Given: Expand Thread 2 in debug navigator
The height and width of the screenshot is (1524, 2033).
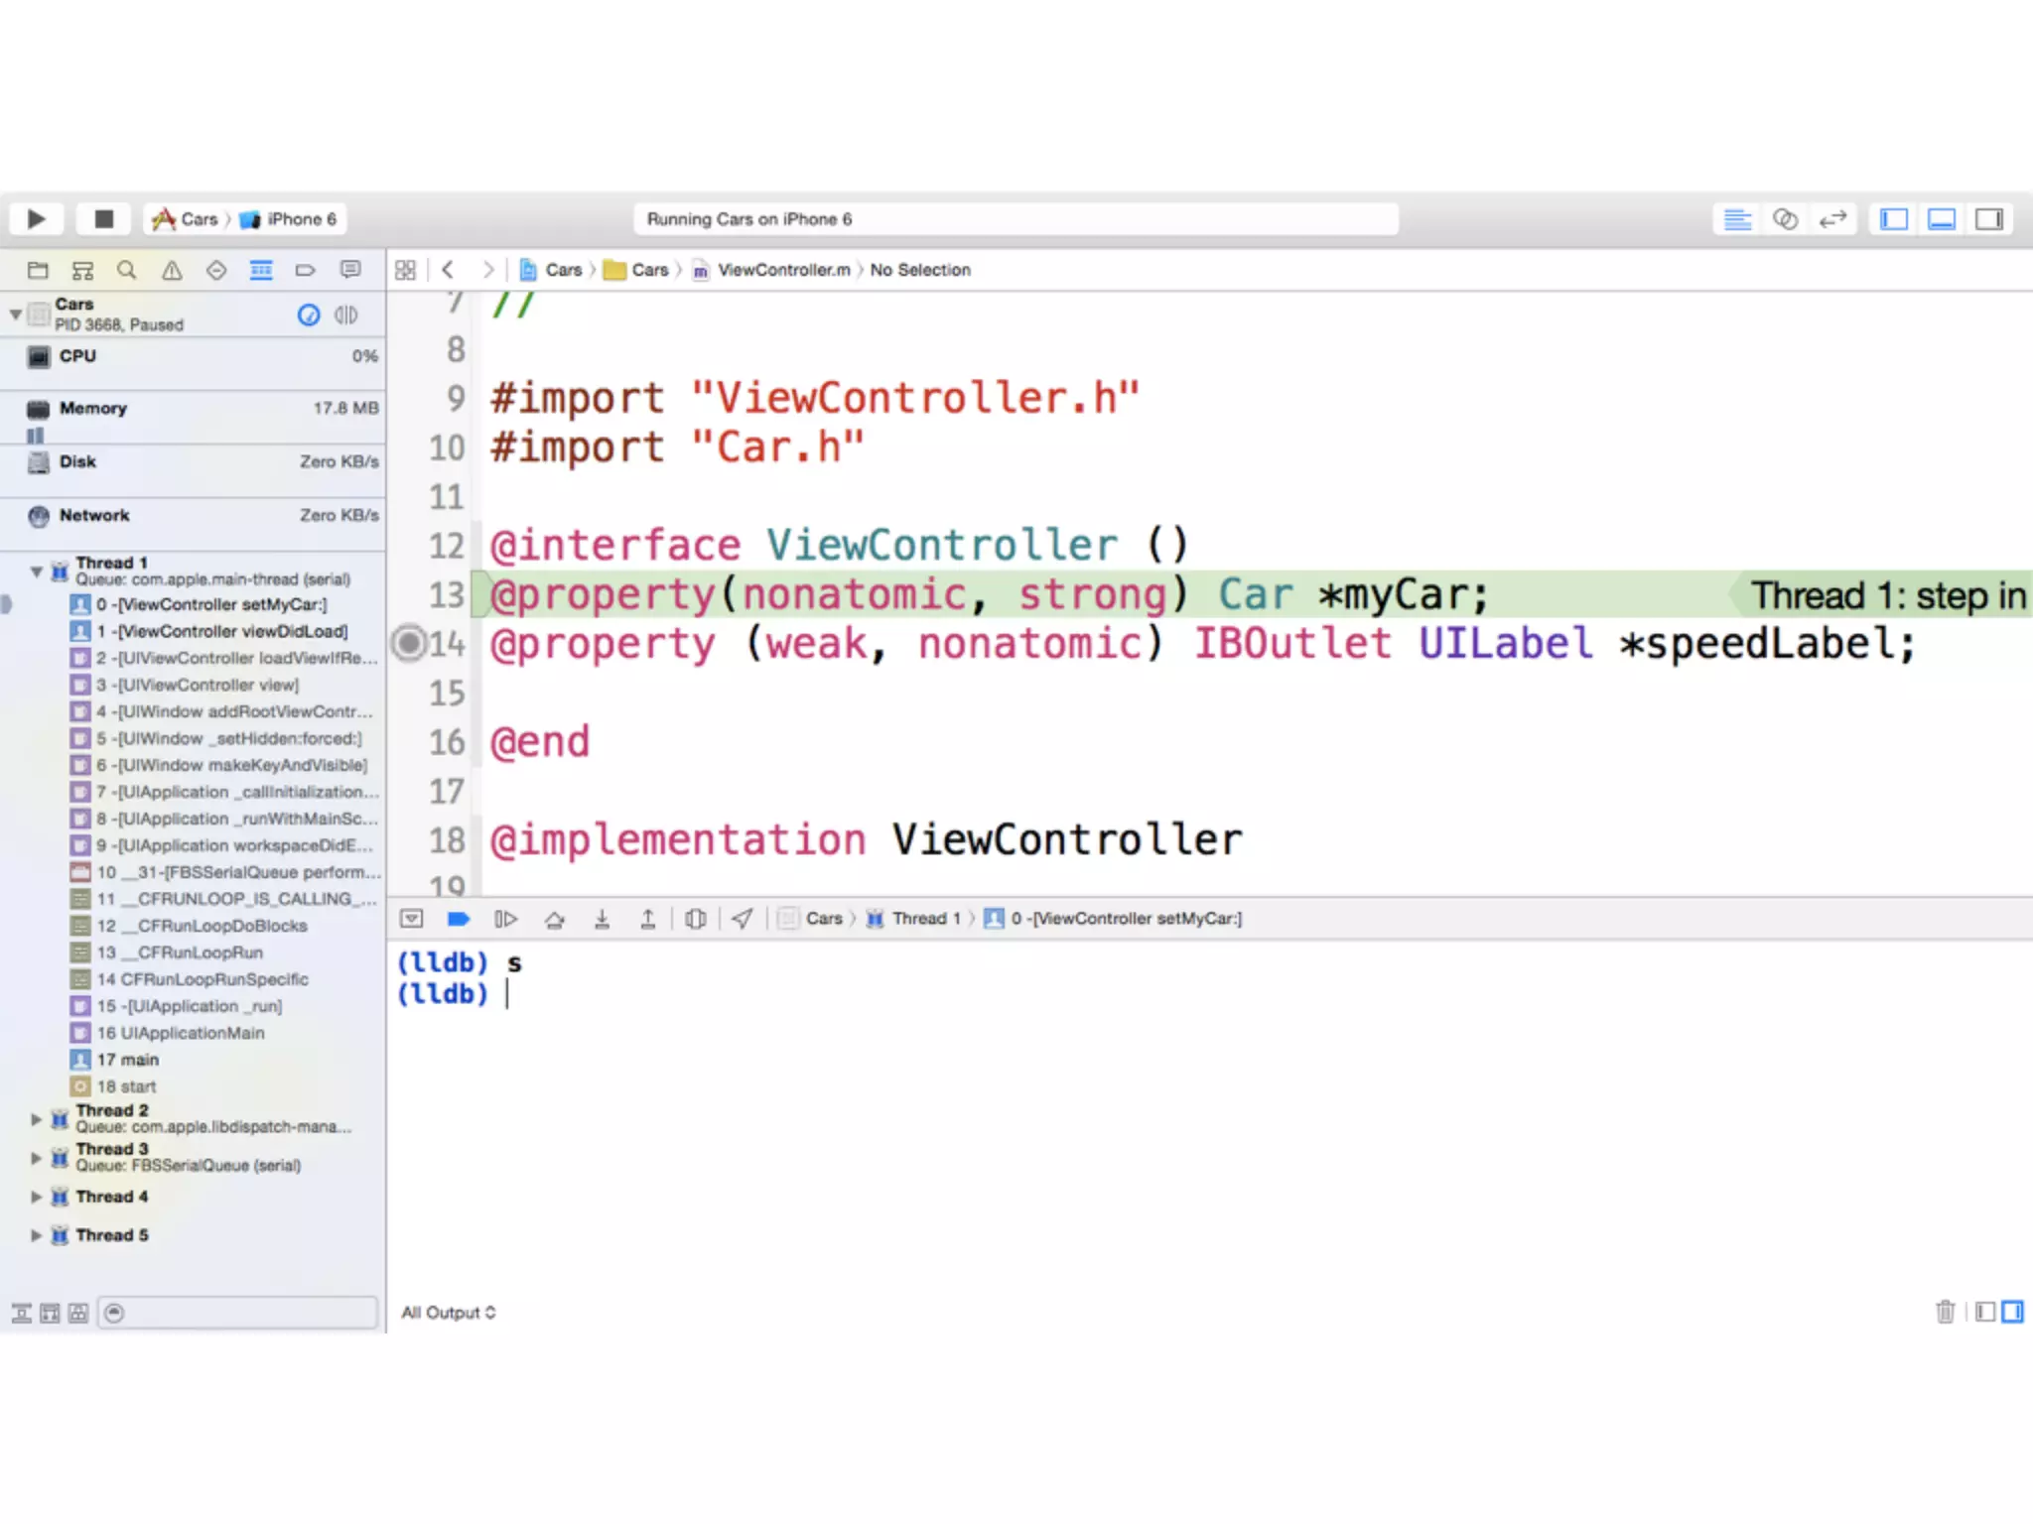Looking at the screenshot, I should point(37,1119).
